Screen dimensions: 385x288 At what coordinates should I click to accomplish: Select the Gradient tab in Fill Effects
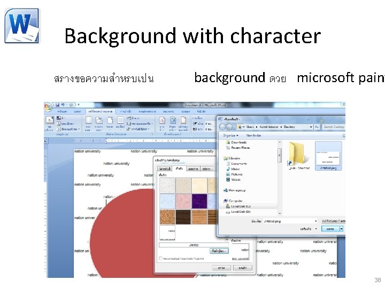[165, 169]
